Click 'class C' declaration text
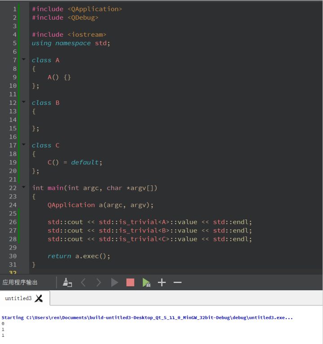Screen dimensions: 323x344 (x=46, y=145)
